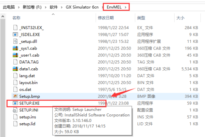Select the SETUP.EXE file name
This screenshot has height=137, width=205.
coord(29,103)
